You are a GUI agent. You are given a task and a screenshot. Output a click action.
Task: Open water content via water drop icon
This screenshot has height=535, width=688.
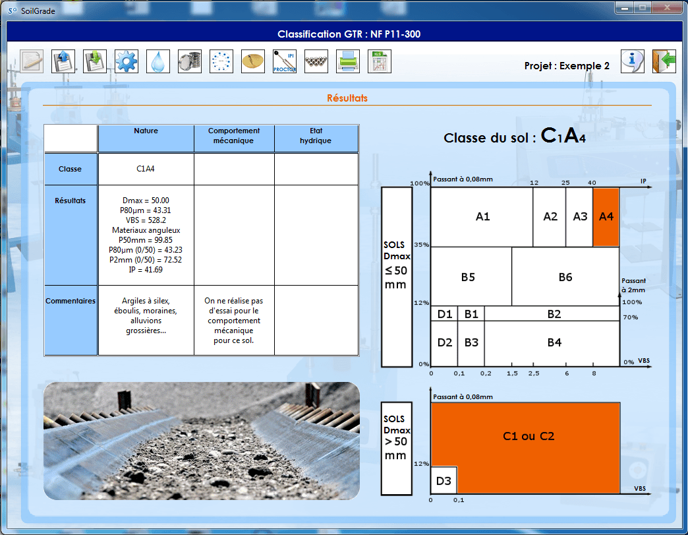click(158, 61)
